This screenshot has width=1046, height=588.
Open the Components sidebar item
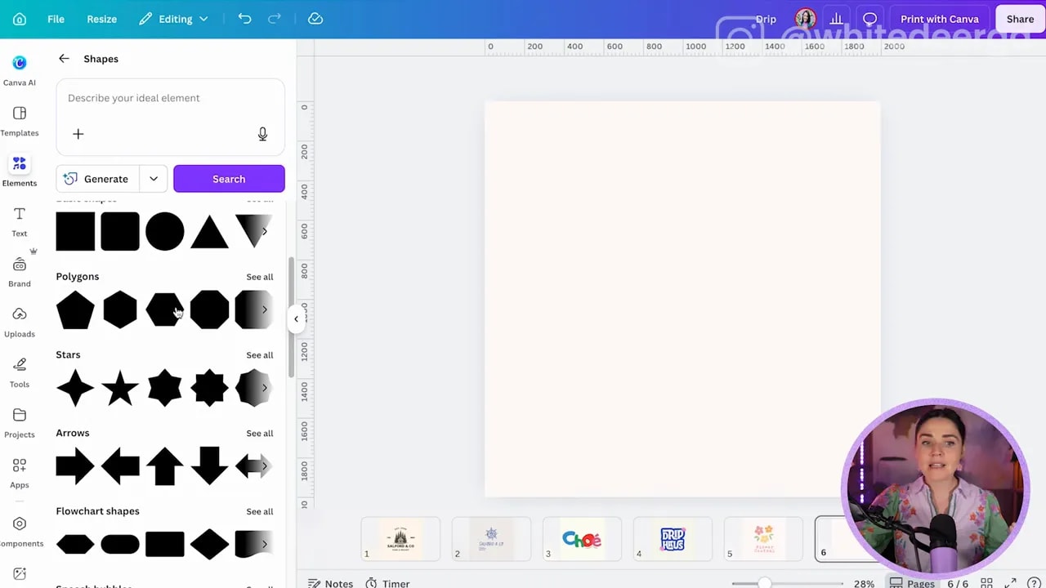point(20,531)
